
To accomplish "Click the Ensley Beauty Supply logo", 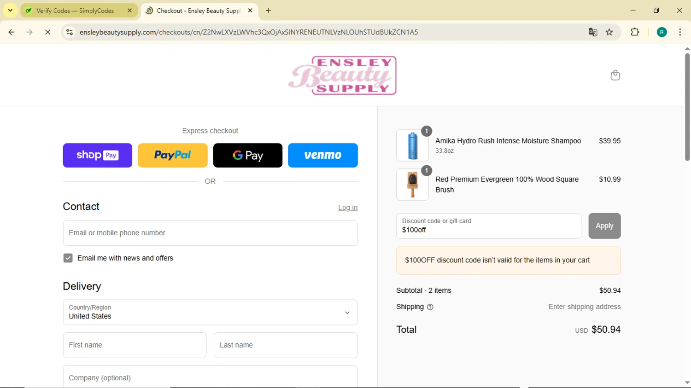I will point(342,75).
